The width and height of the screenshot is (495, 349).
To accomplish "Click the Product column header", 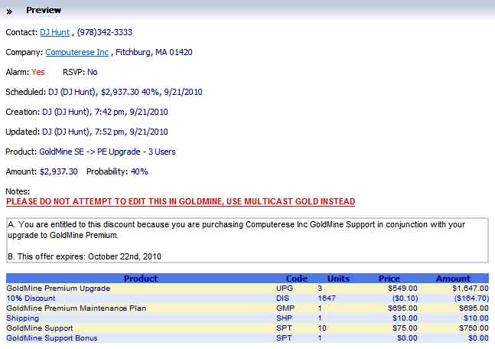I will tap(141, 279).
